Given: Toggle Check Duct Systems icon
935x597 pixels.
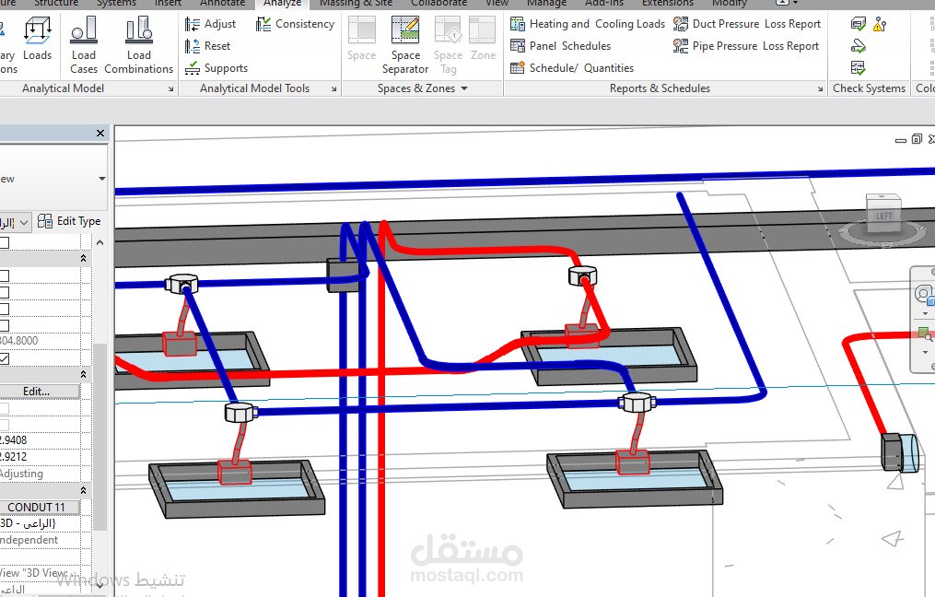Looking at the screenshot, I should [858, 24].
